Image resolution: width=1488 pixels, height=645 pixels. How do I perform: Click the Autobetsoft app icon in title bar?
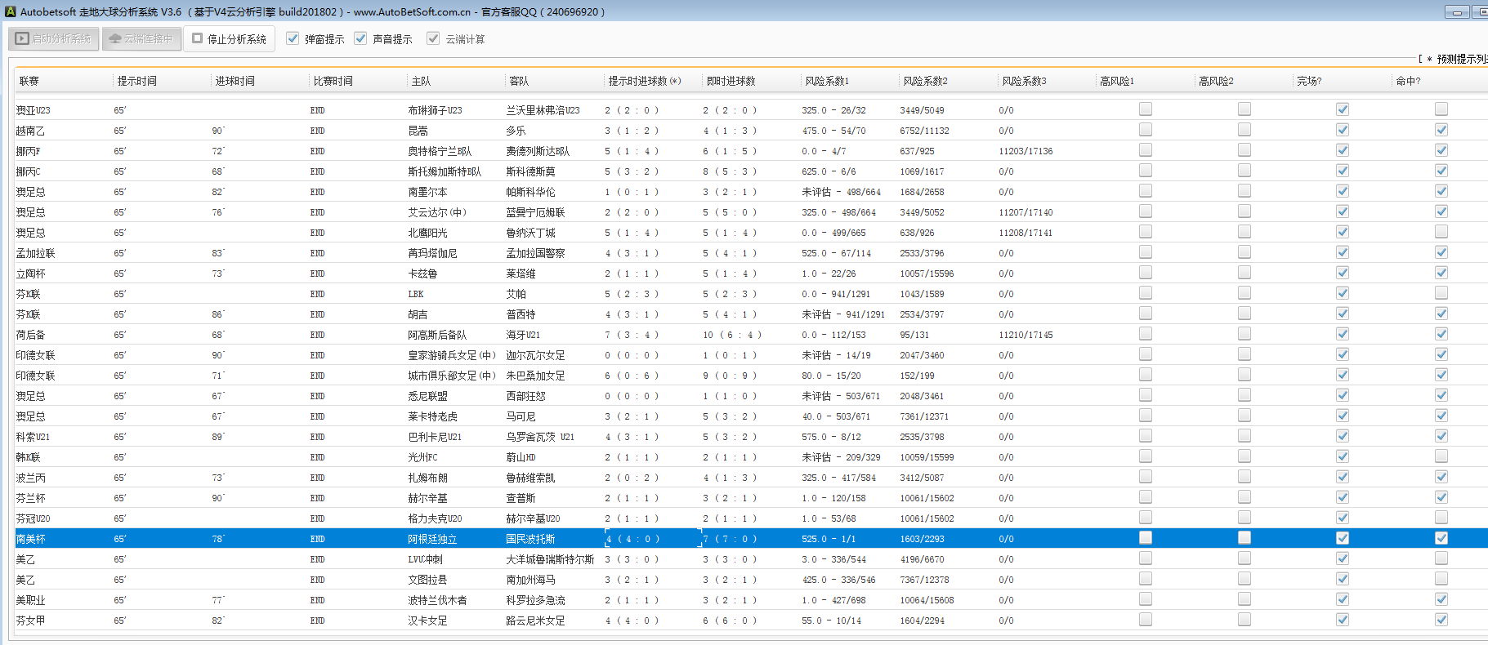11,11
